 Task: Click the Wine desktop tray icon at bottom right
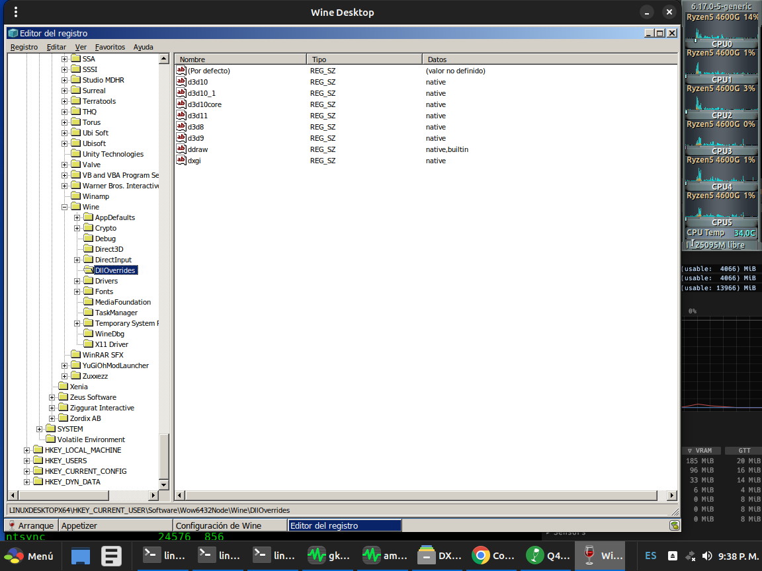point(675,525)
